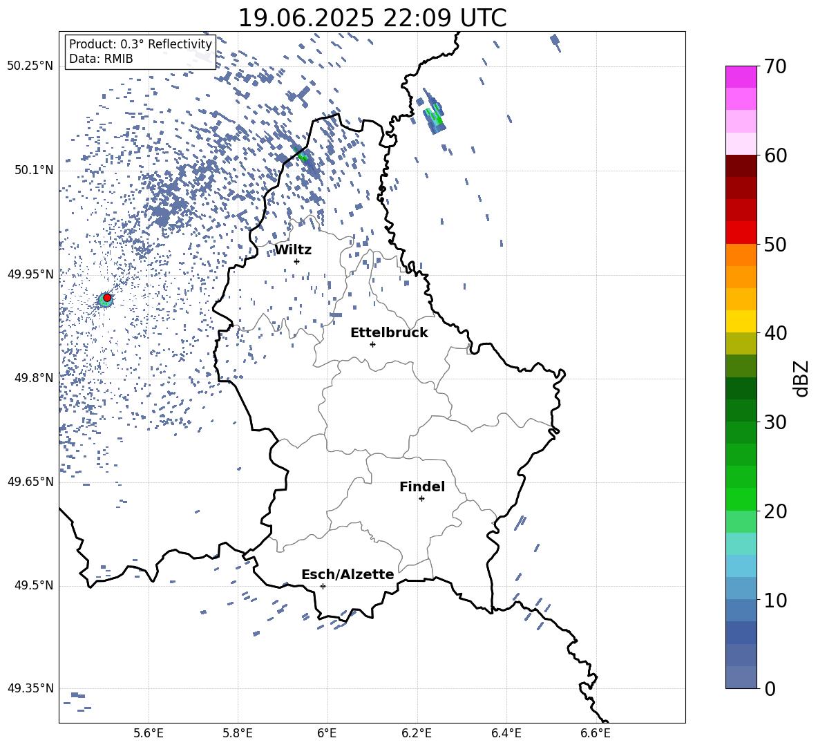Click the Wiltz station cross marker
The width and height of the screenshot is (818, 747).
[296, 261]
